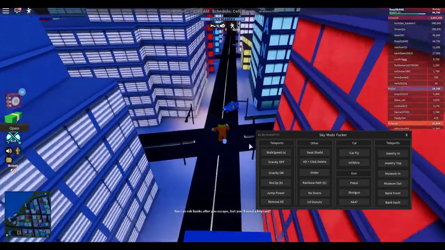Open the backpack inventory icon
The width and height of the screenshot is (445, 250).
(9, 159)
